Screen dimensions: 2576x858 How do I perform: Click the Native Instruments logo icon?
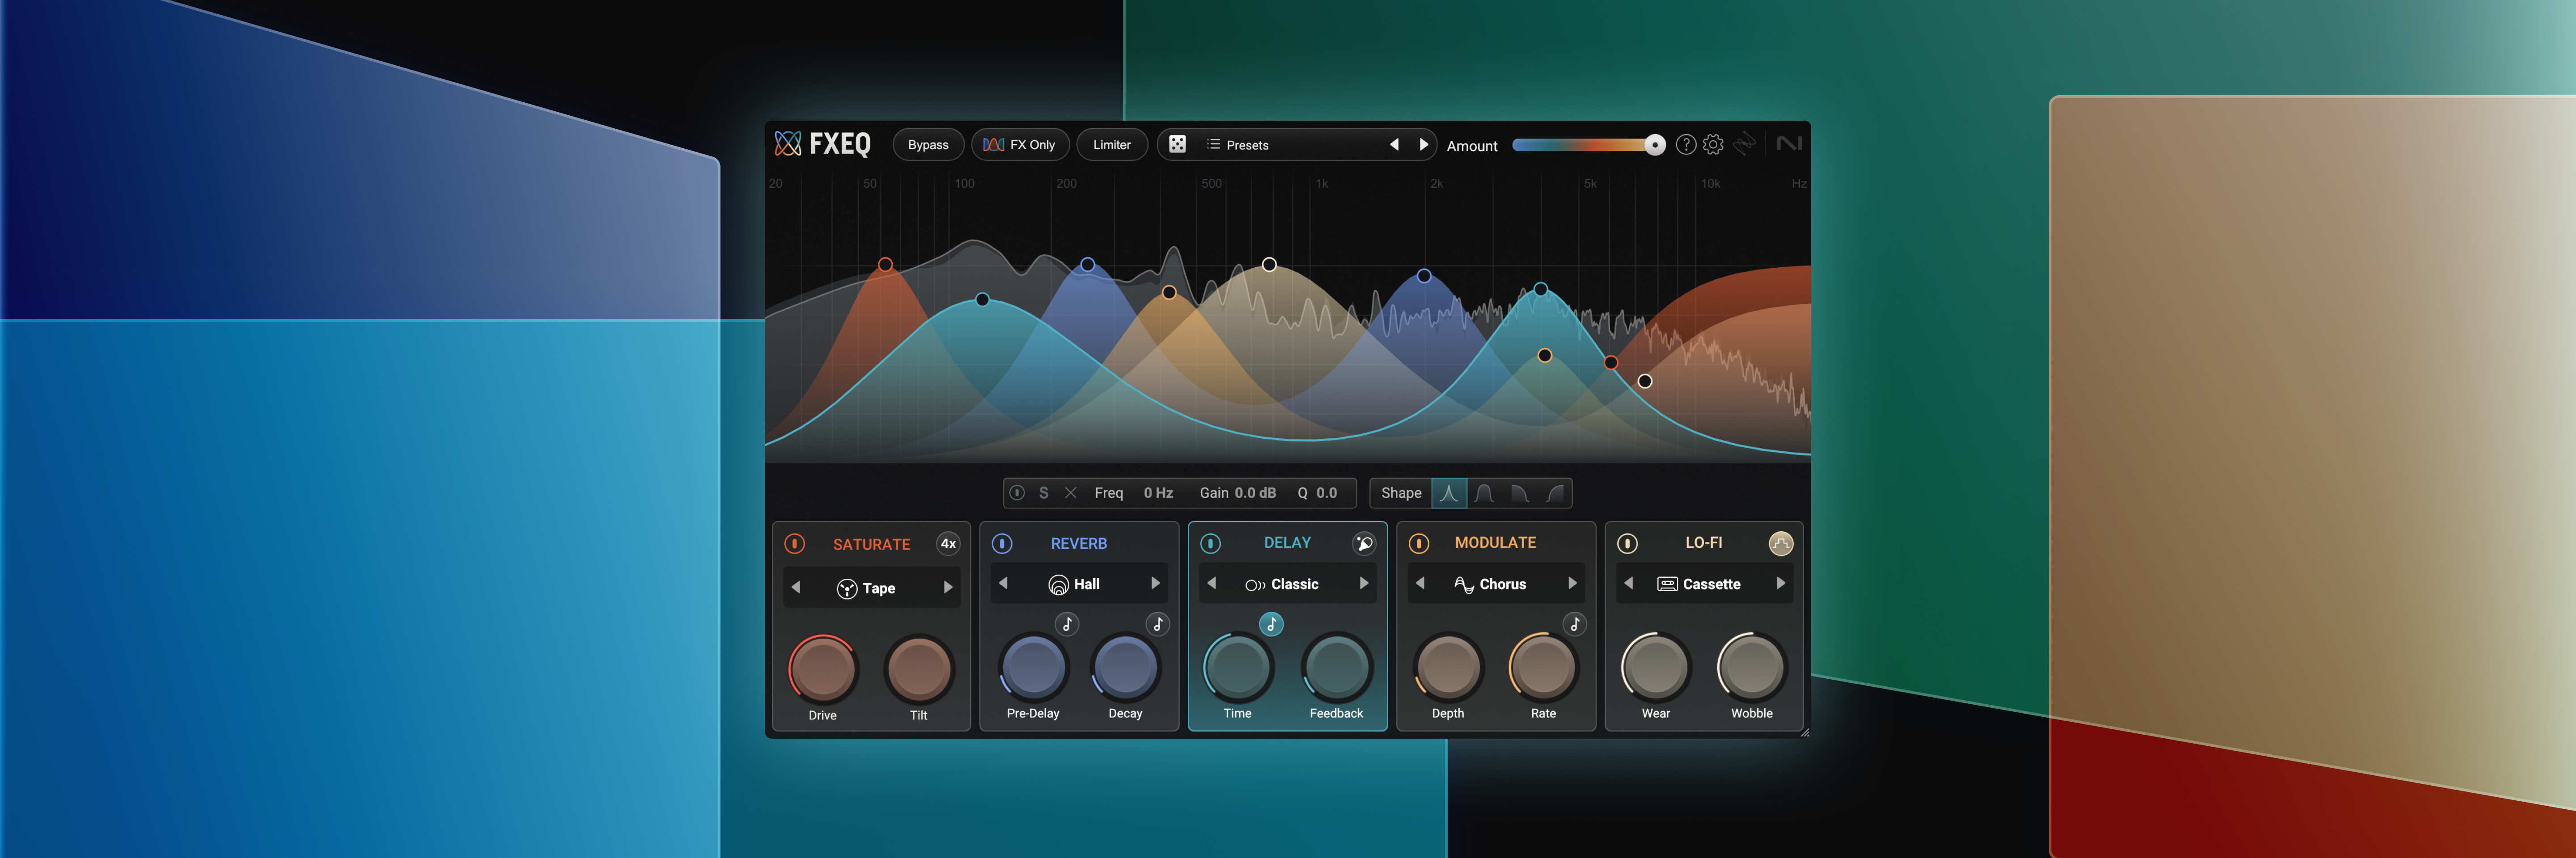pyautogui.click(x=1789, y=144)
